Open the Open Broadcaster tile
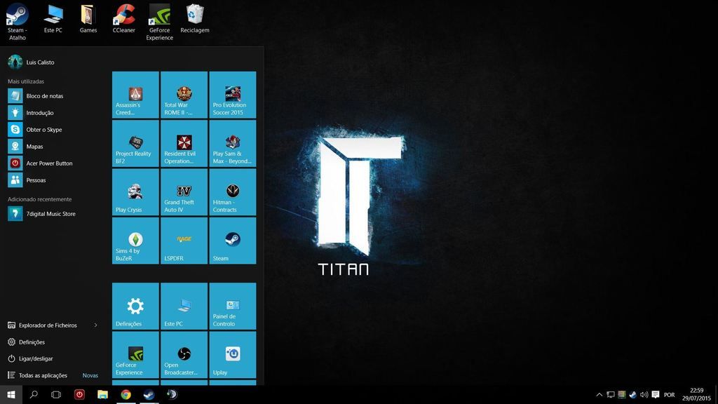 (x=184, y=354)
